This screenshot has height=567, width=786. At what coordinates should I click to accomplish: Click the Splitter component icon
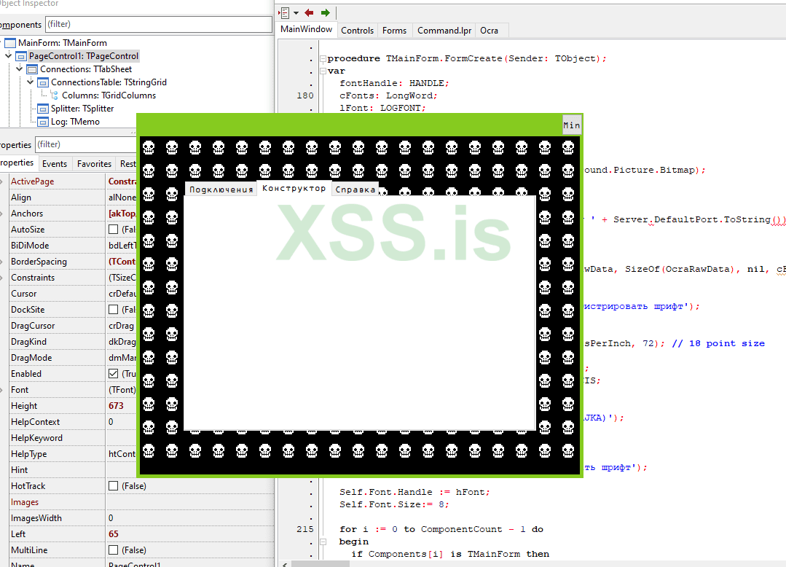pyautogui.click(x=43, y=109)
